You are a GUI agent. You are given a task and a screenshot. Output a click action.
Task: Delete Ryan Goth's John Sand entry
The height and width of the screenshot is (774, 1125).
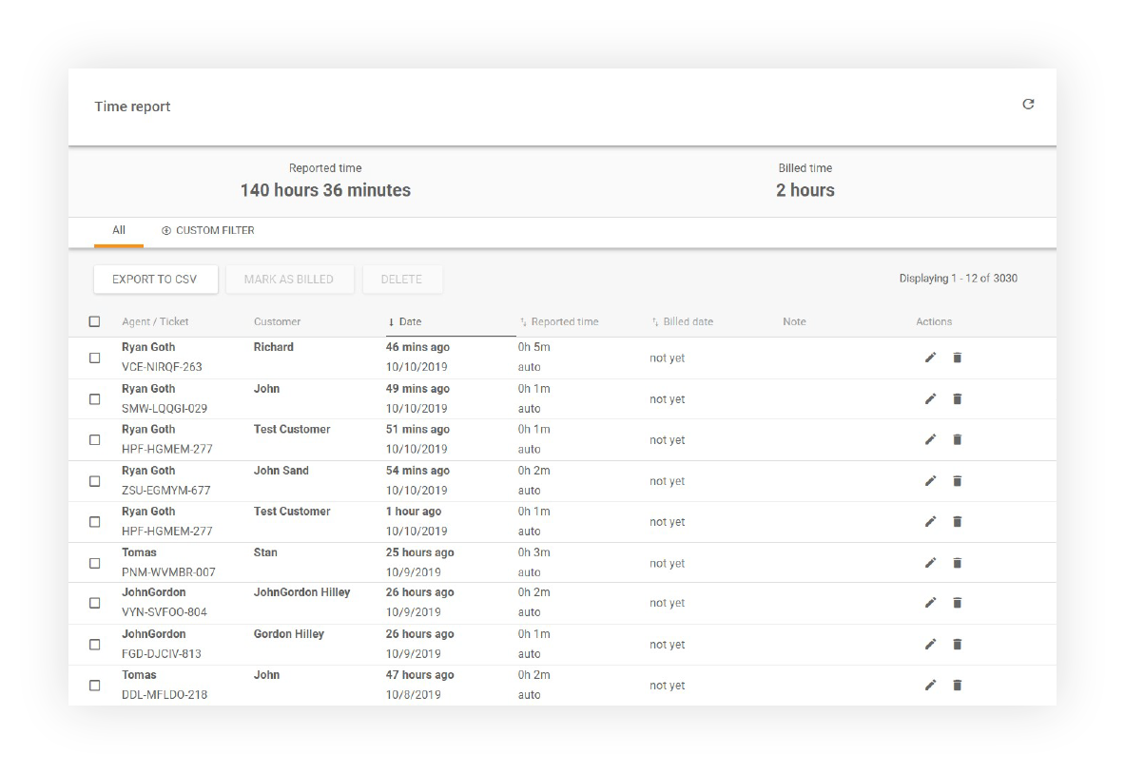tap(957, 480)
